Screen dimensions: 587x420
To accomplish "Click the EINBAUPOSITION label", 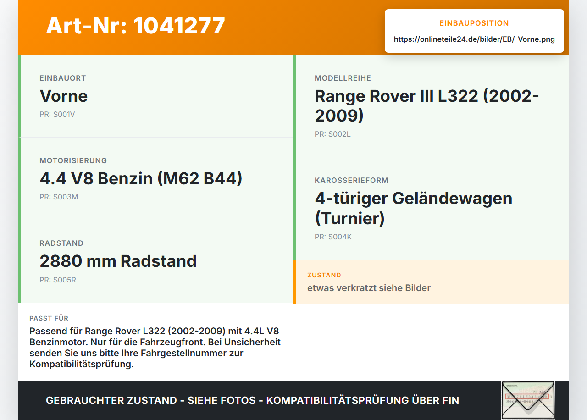I will click(474, 23).
